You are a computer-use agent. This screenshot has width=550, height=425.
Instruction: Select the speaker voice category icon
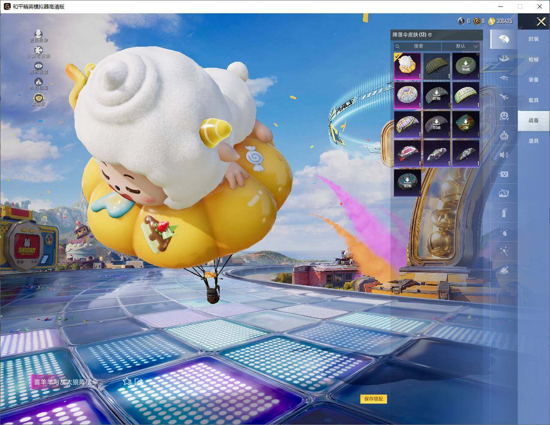coord(504,155)
